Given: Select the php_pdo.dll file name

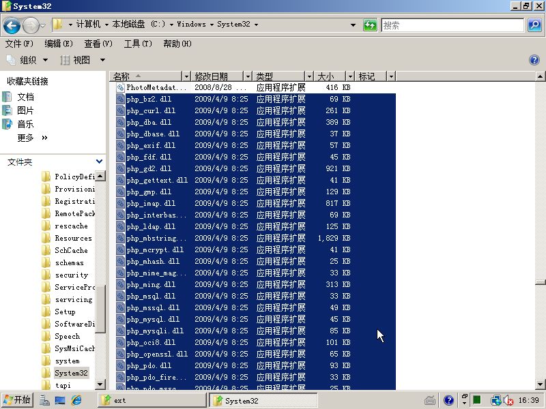Looking at the screenshot, I should (x=149, y=365).
